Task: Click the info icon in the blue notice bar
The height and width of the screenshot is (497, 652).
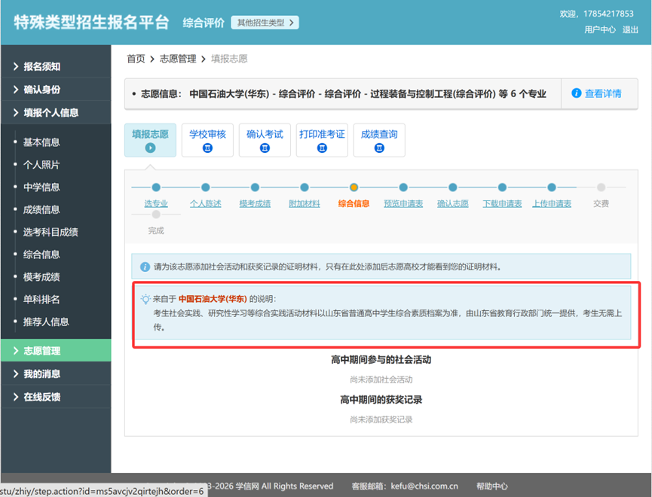Action: (x=145, y=267)
